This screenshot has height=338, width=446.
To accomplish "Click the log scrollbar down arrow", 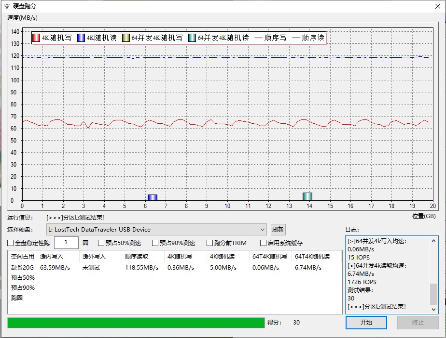I will (x=433, y=309).
